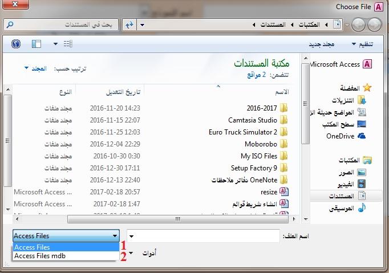
Task: Open the تنظيم menu
Action: [362, 44]
